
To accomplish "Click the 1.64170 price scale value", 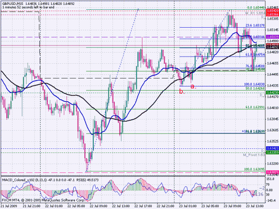I will click(x=273, y=97).
